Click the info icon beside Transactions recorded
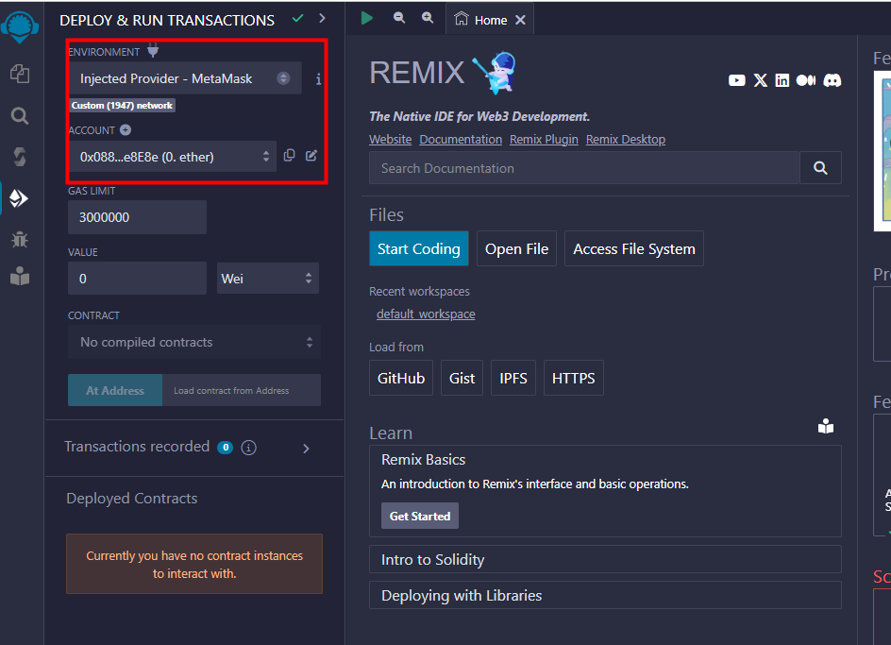This screenshot has height=645, width=891. pos(248,448)
